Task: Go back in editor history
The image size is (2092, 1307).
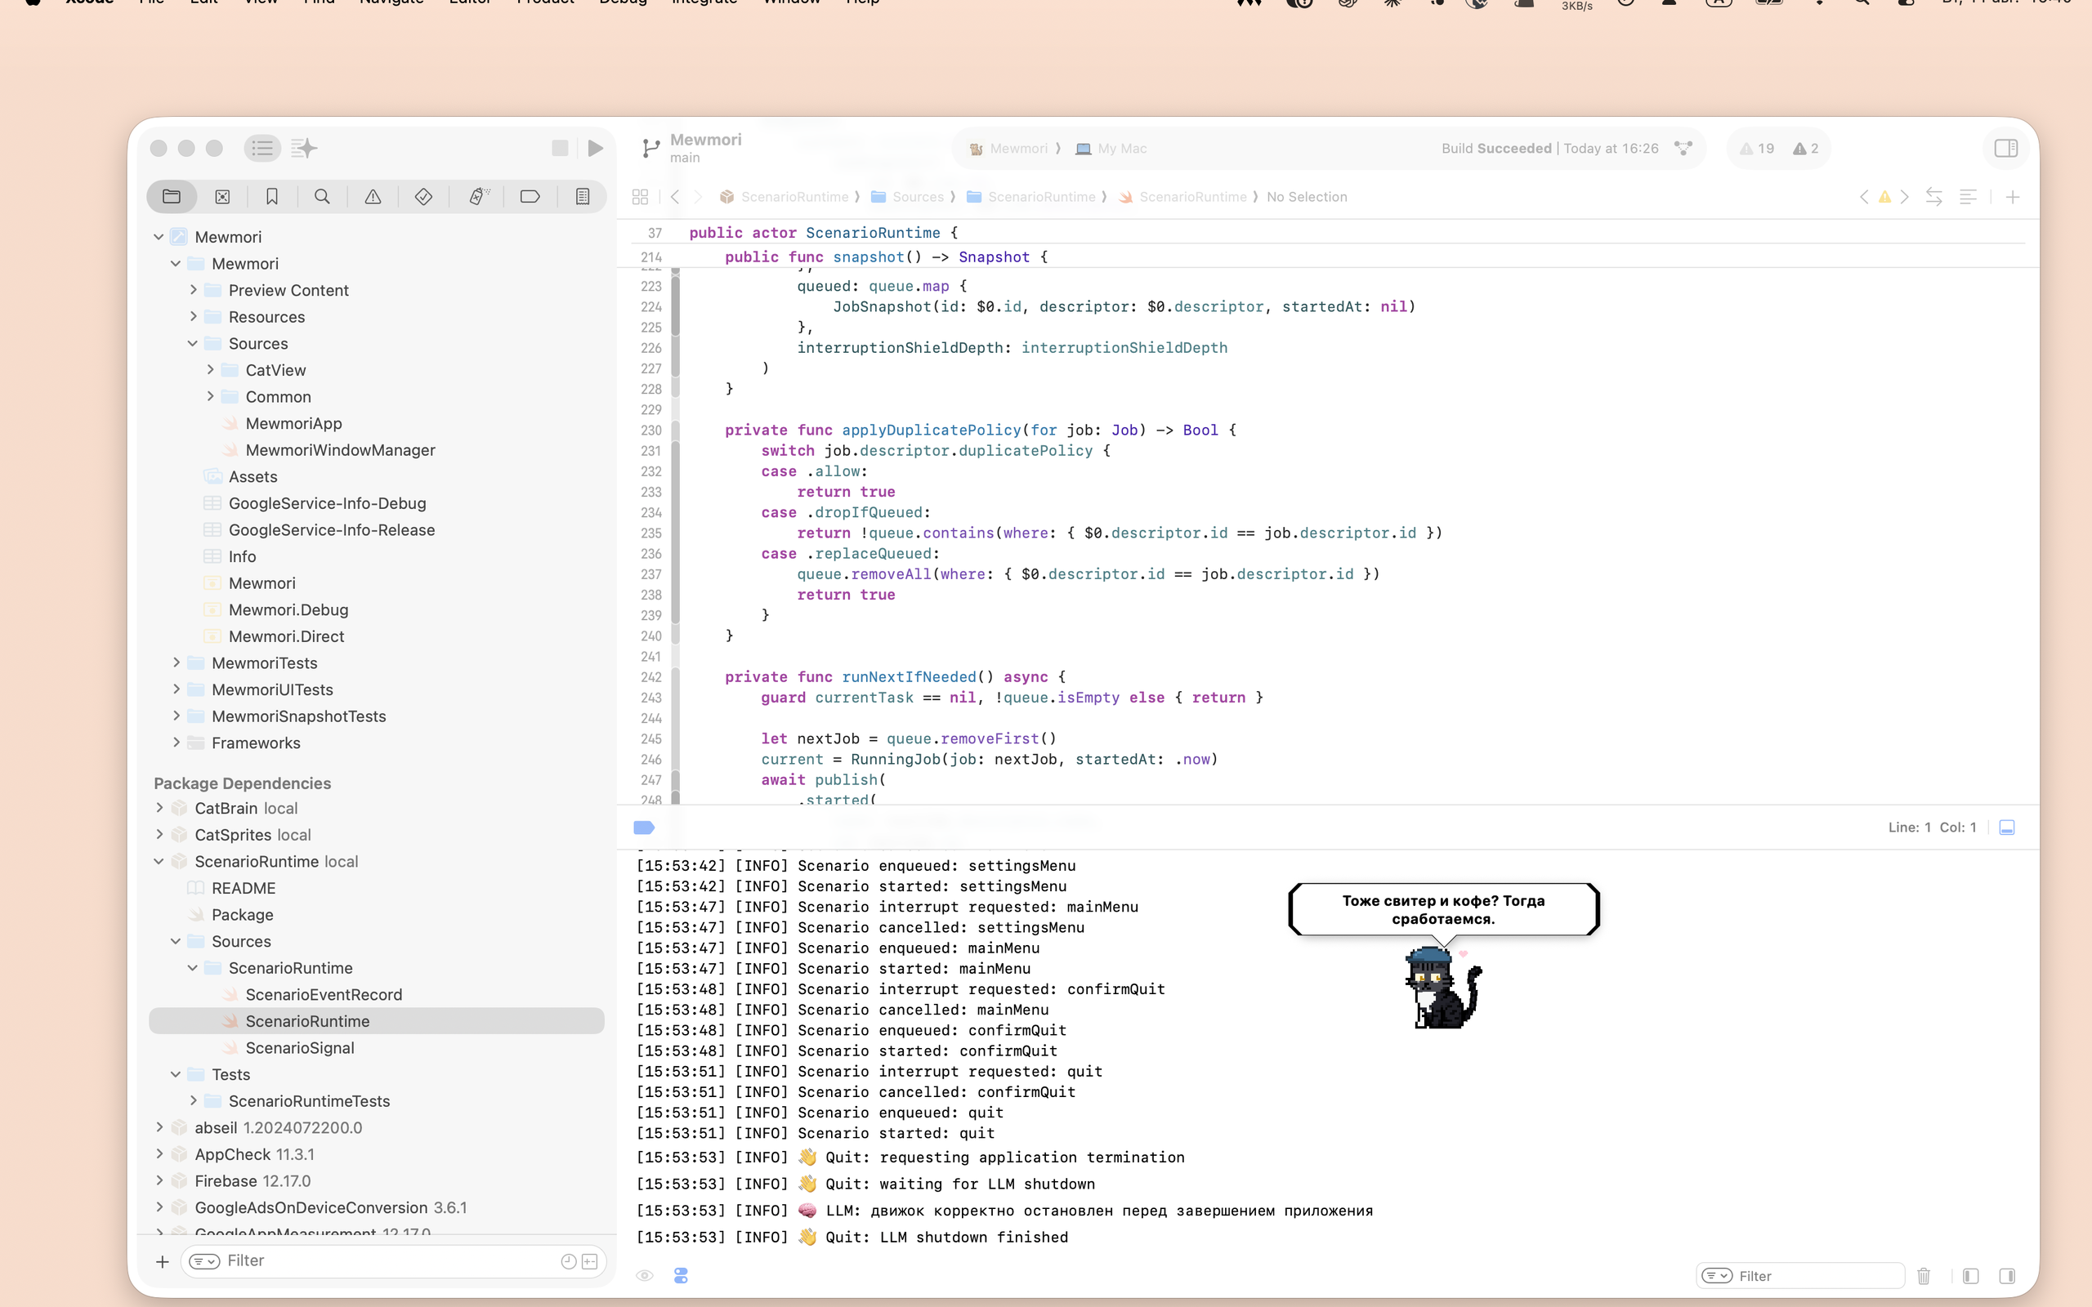Action: click(x=675, y=197)
